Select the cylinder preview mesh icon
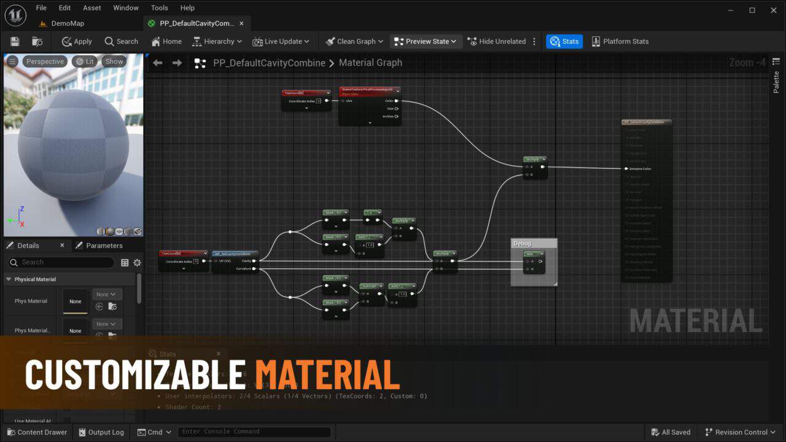The height and width of the screenshot is (442, 786). click(x=100, y=231)
